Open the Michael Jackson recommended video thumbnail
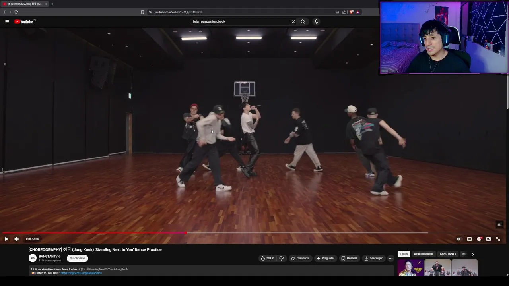 [411, 268]
